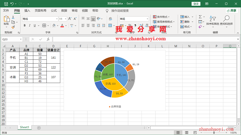Screen dimensions: 241x135
Task: Switch to Page Layout view in the status bar
Action: coord(186,133)
